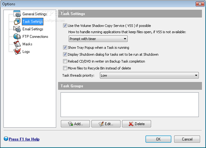Disable Display Shutdown dialog checkbox
The image size is (206, 148).
click(65, 54)
